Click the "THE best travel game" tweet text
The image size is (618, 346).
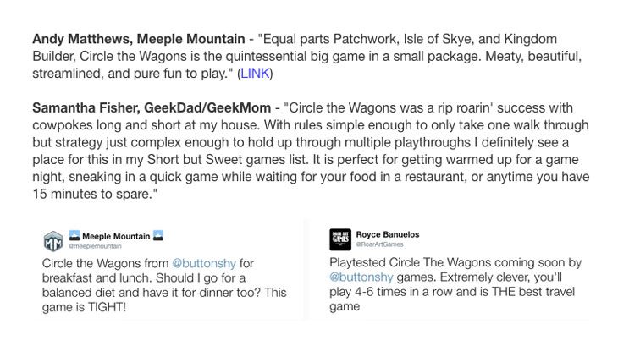[452, 299]
